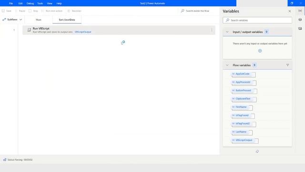This screenshot has width=305, height=172.
Task: Click the input/output variables count badge
Action: click(266, 32)
